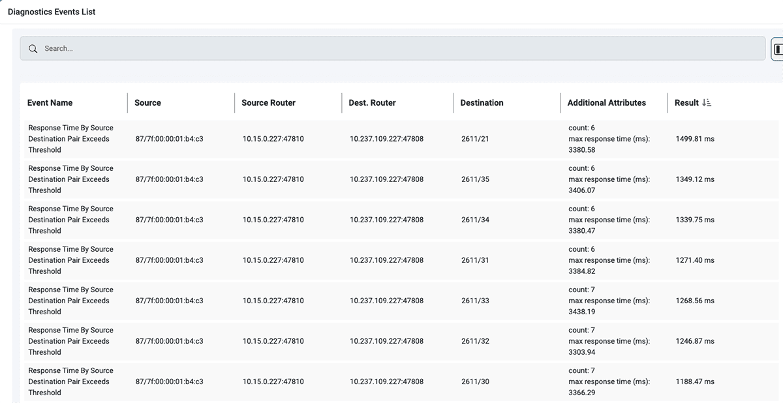
Task: Click attributes with max response 3303.94
Action: coord(609,341)
